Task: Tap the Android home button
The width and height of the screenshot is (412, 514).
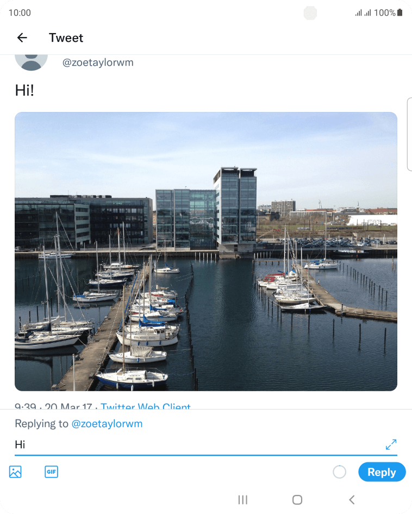Action: pyautogui.click(x=297, y=500)
